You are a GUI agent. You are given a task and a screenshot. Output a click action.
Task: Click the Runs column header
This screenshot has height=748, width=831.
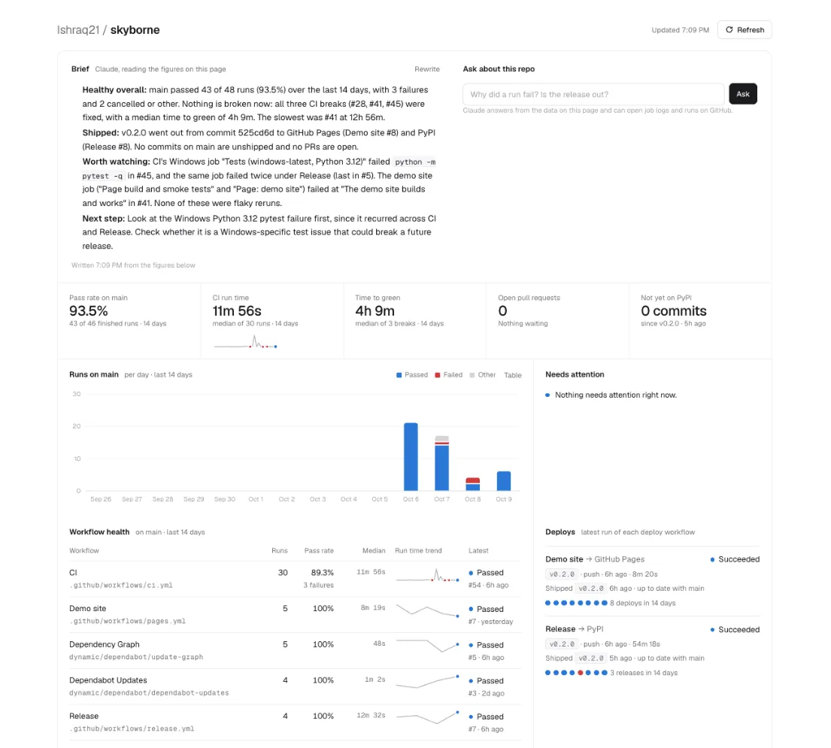pos(279,551)
